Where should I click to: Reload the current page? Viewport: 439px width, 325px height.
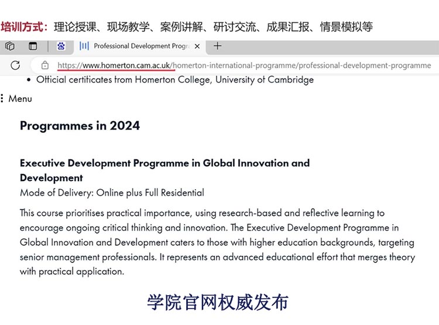click(15, 65)
